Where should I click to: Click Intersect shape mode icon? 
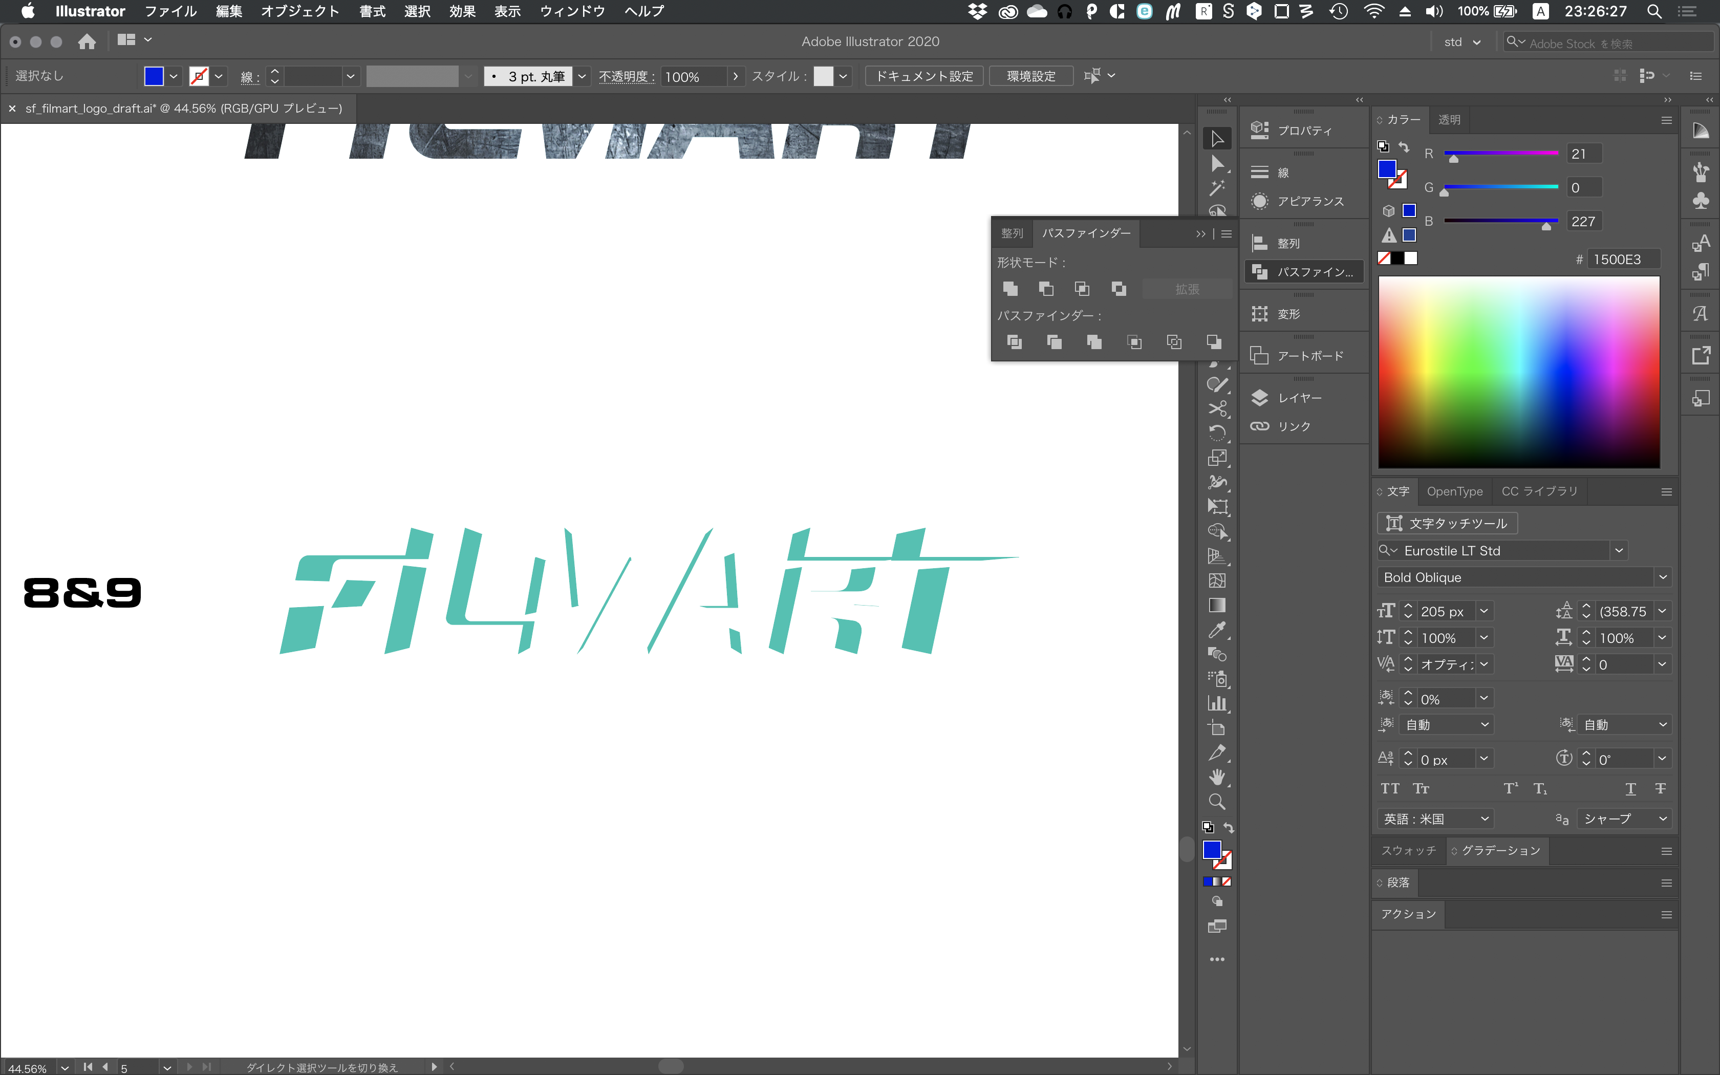(1082, 289)
